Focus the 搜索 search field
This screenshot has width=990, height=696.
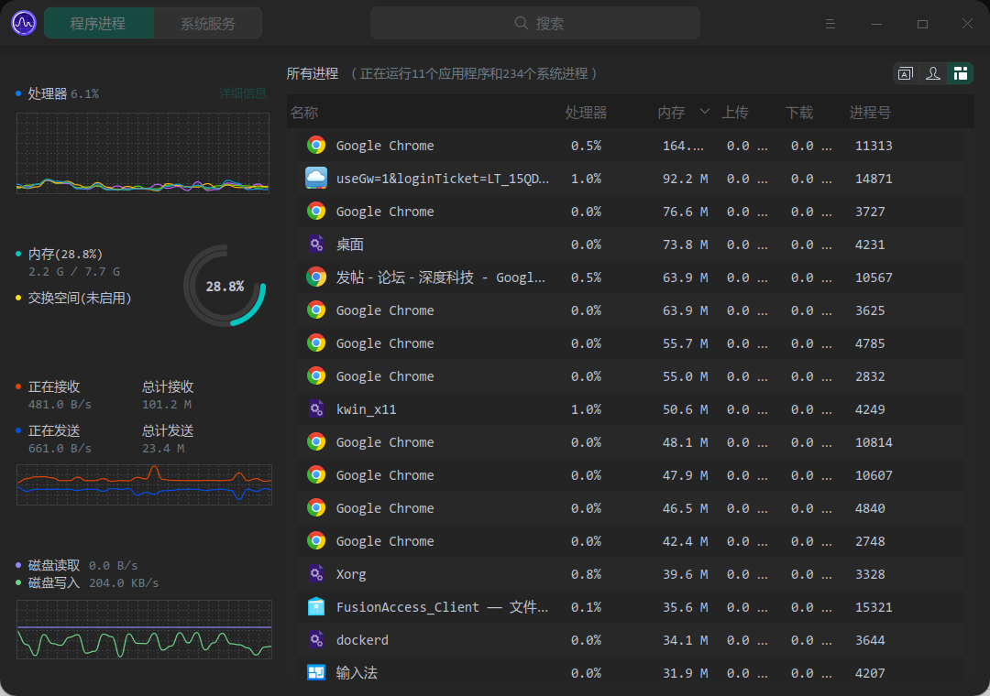(x=534, y=23)
